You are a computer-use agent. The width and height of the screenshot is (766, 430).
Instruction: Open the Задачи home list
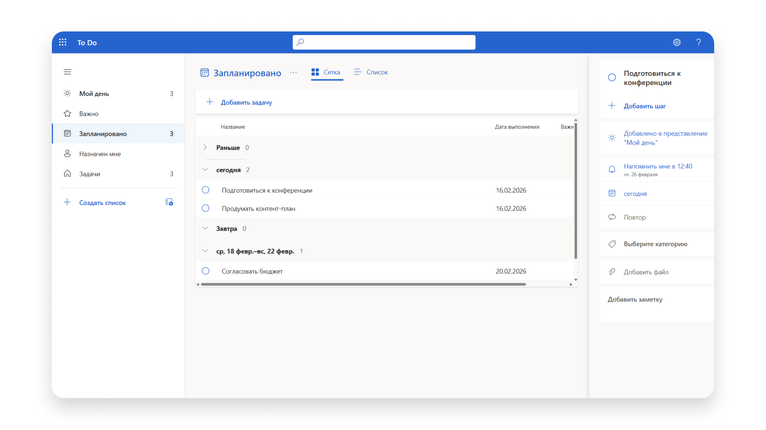pos(90,174)
